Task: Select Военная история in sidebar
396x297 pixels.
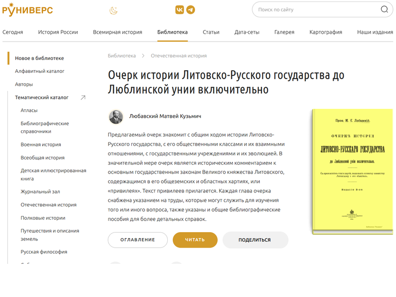Action: click(x=41, y=145)
